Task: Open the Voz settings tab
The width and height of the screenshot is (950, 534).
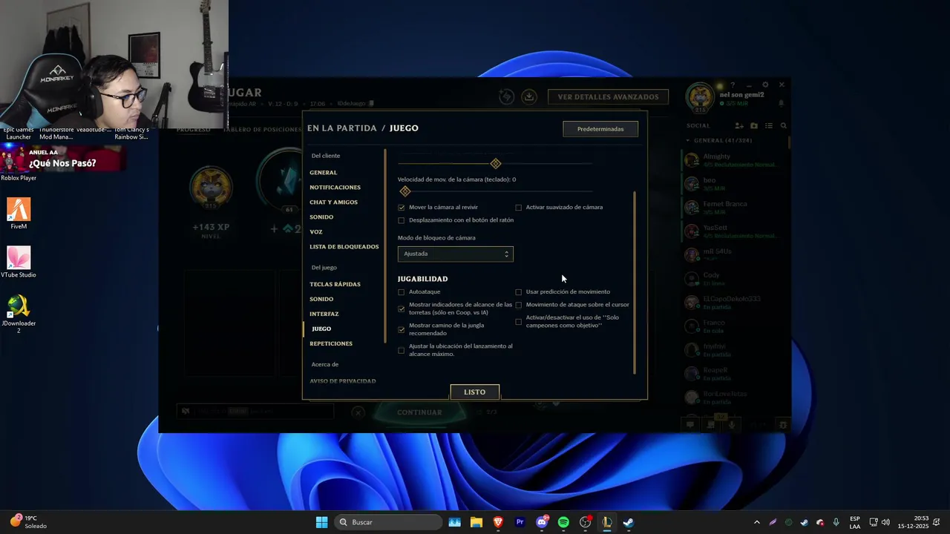Action: [x=316, y=232]
